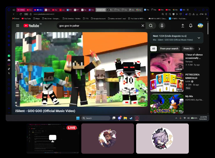This screenshot has width=215, height=158.
Task: Switch to the iSilent playing tab
Action: pos(38,10)
